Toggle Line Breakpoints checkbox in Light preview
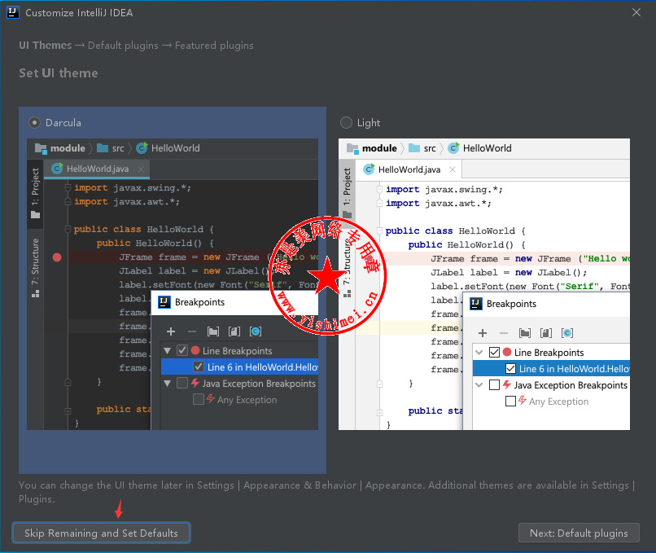656x553 pixels. (494, 352)
